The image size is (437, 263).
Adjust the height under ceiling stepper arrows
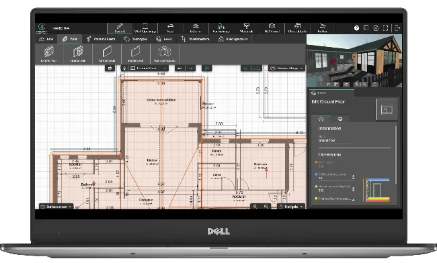click(x=353, y=189)
